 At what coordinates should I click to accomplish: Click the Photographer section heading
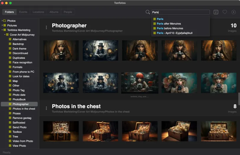click(69, 26)
